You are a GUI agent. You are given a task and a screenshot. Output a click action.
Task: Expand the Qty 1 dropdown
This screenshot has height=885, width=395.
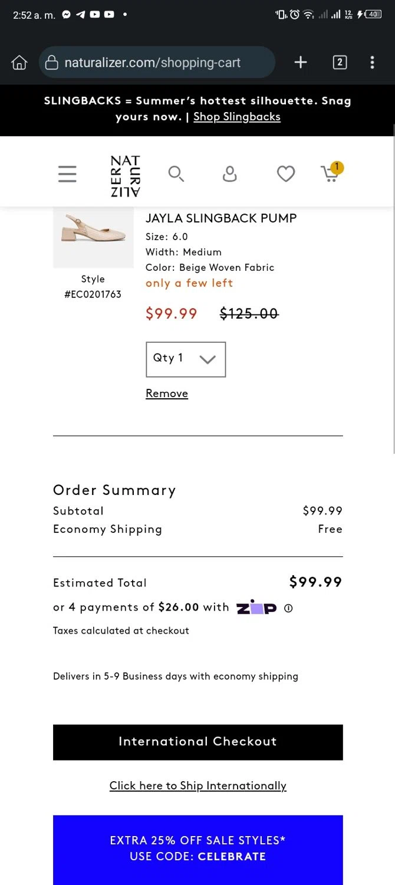186,359
